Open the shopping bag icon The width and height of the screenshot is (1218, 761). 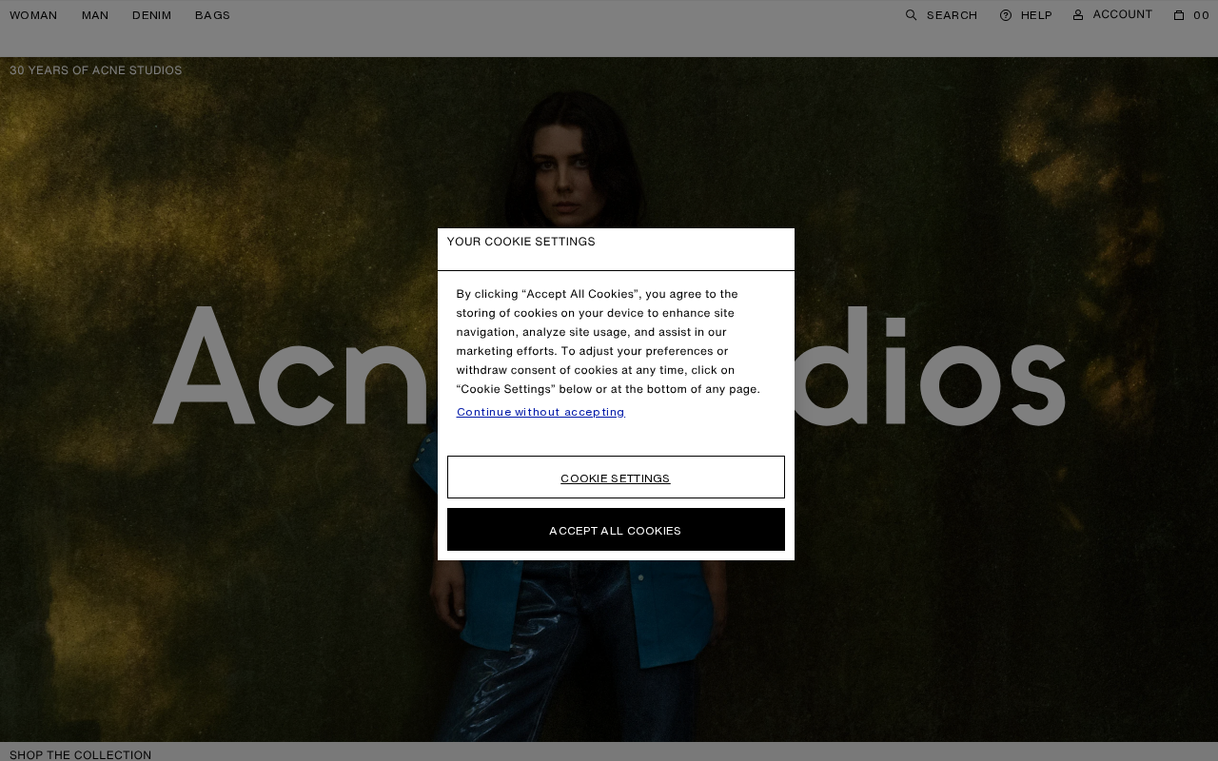pos(1179,15)
